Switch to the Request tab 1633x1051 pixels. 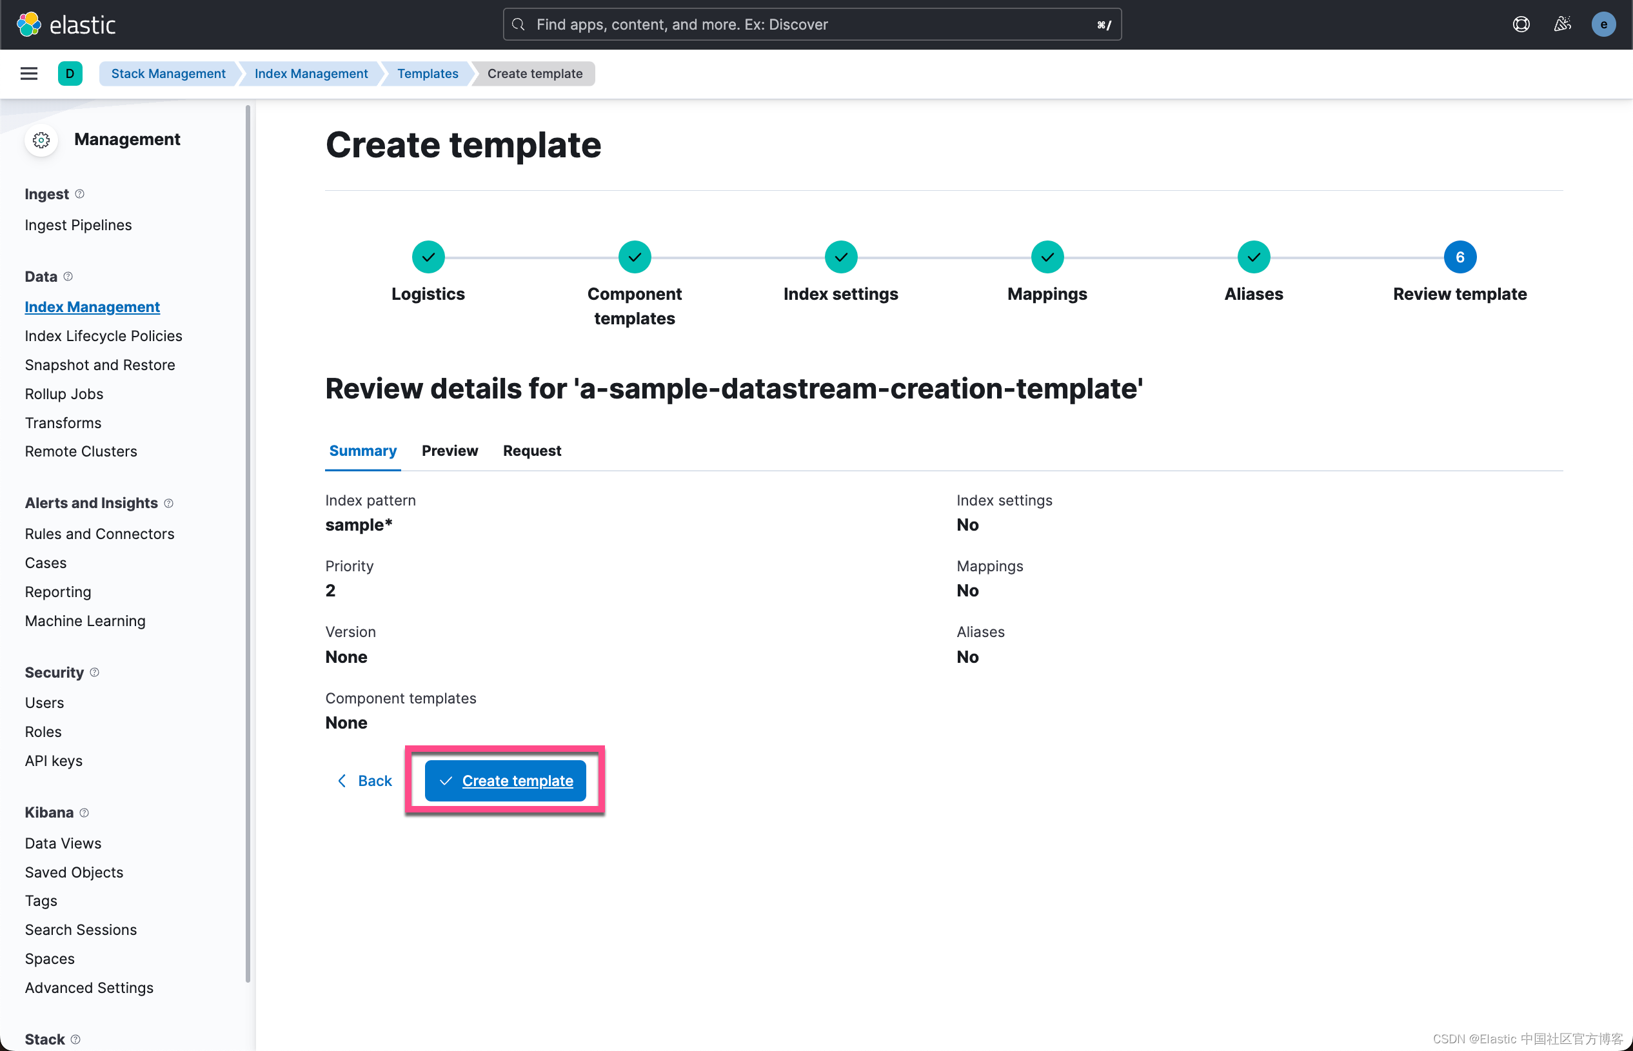tap(532, 451)
